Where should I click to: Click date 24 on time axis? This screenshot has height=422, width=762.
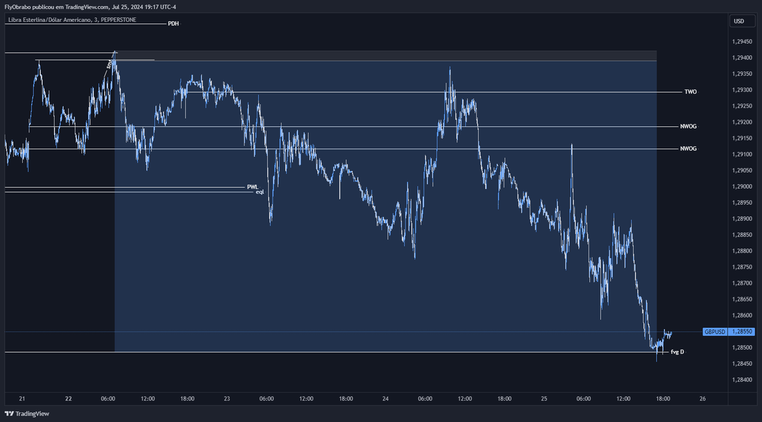click(385, 399)
